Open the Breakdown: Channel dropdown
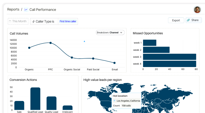The width and height of the screenshot is (205, 113). tap(110, 32)
